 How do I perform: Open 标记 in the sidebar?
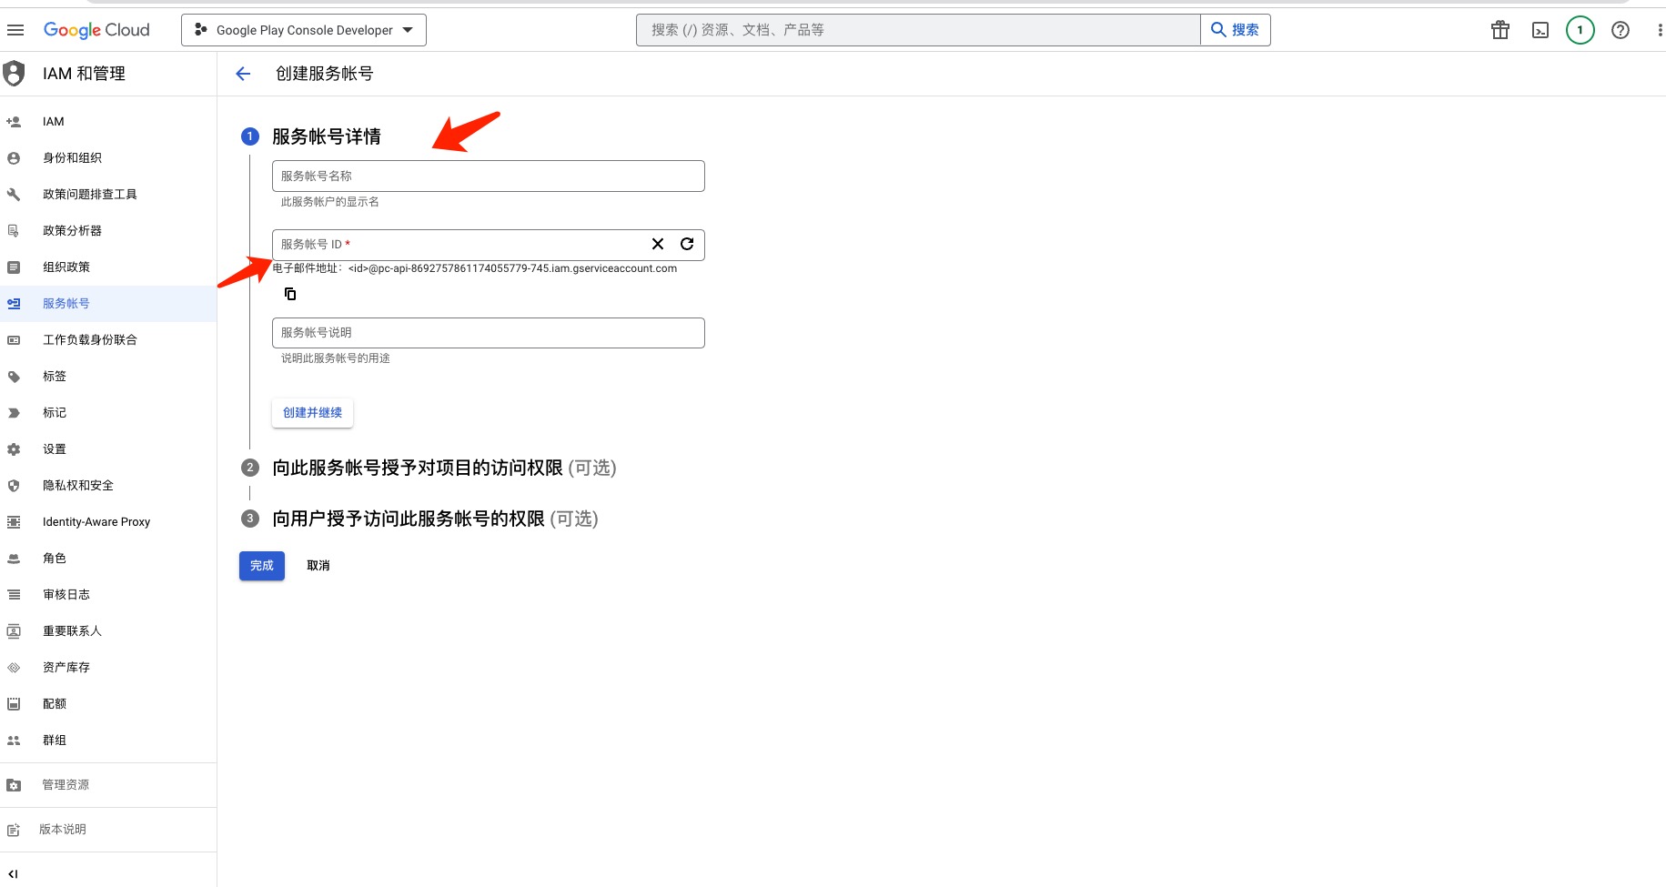point(108,412)
